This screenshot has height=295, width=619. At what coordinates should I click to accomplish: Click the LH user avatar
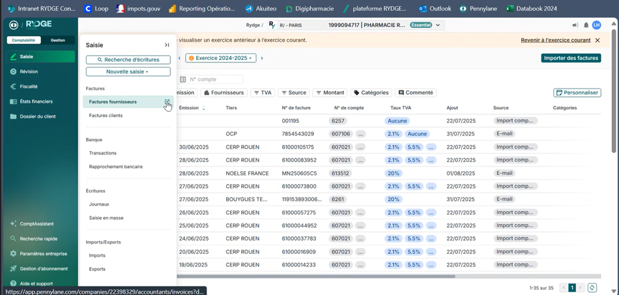(596, 25)
